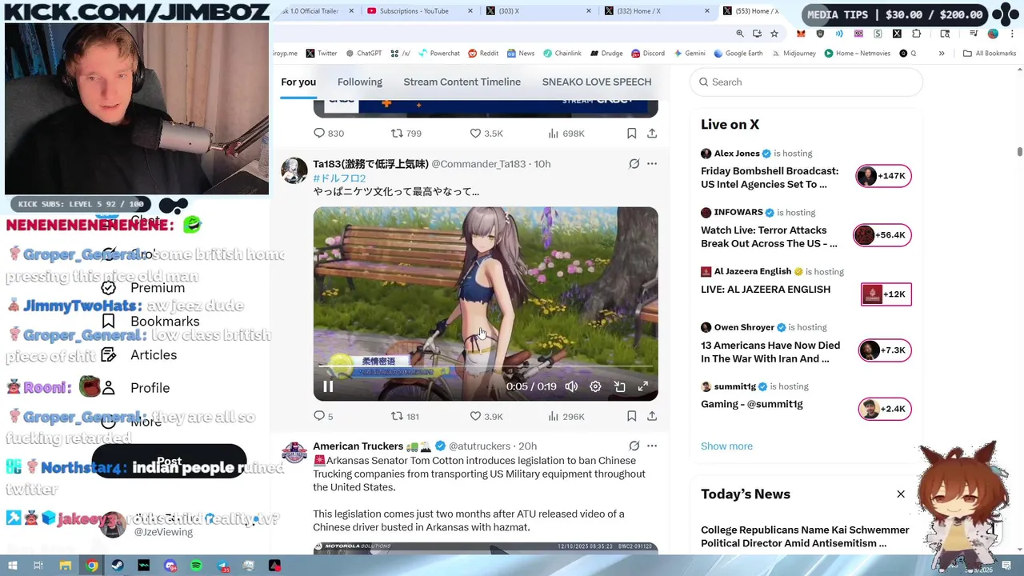The width and height of the screenshot is (1024, 576).
Task: Close the Subscriptions - YouTube tab
Action: point(470,11)
